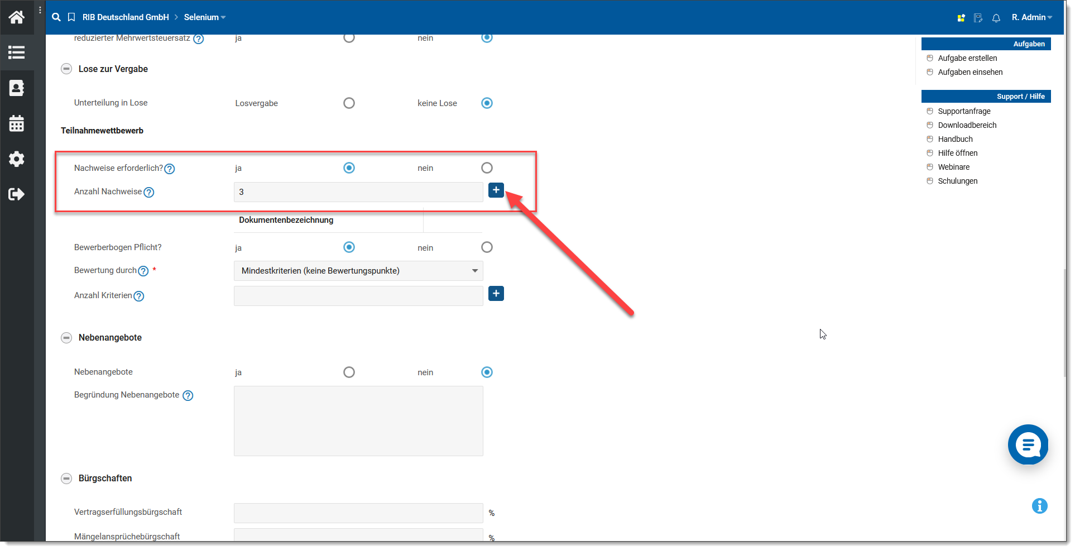This screenshot has width=1075, height=550.
Task: Go to RIB Deutschland GmbH breadcrumb
Action: (126, 17)
